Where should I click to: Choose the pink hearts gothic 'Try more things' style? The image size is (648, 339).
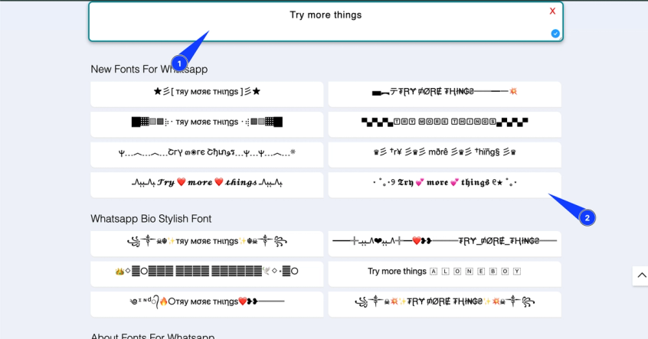(x=445, y=185)
